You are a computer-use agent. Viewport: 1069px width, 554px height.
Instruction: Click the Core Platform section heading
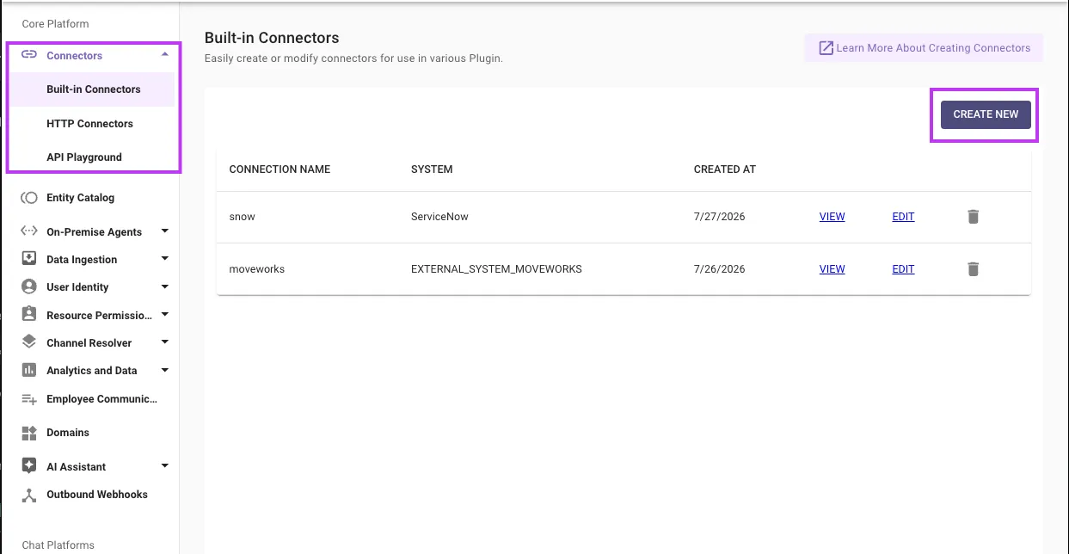click(55, 24)
